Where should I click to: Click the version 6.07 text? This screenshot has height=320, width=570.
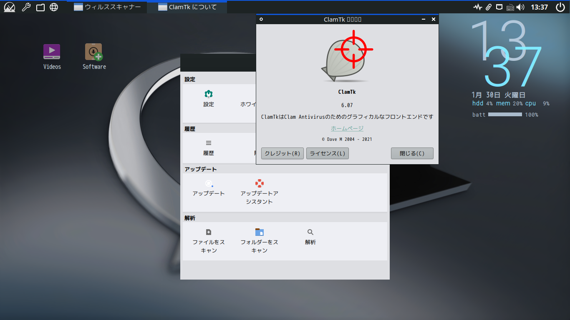point(347,105)
